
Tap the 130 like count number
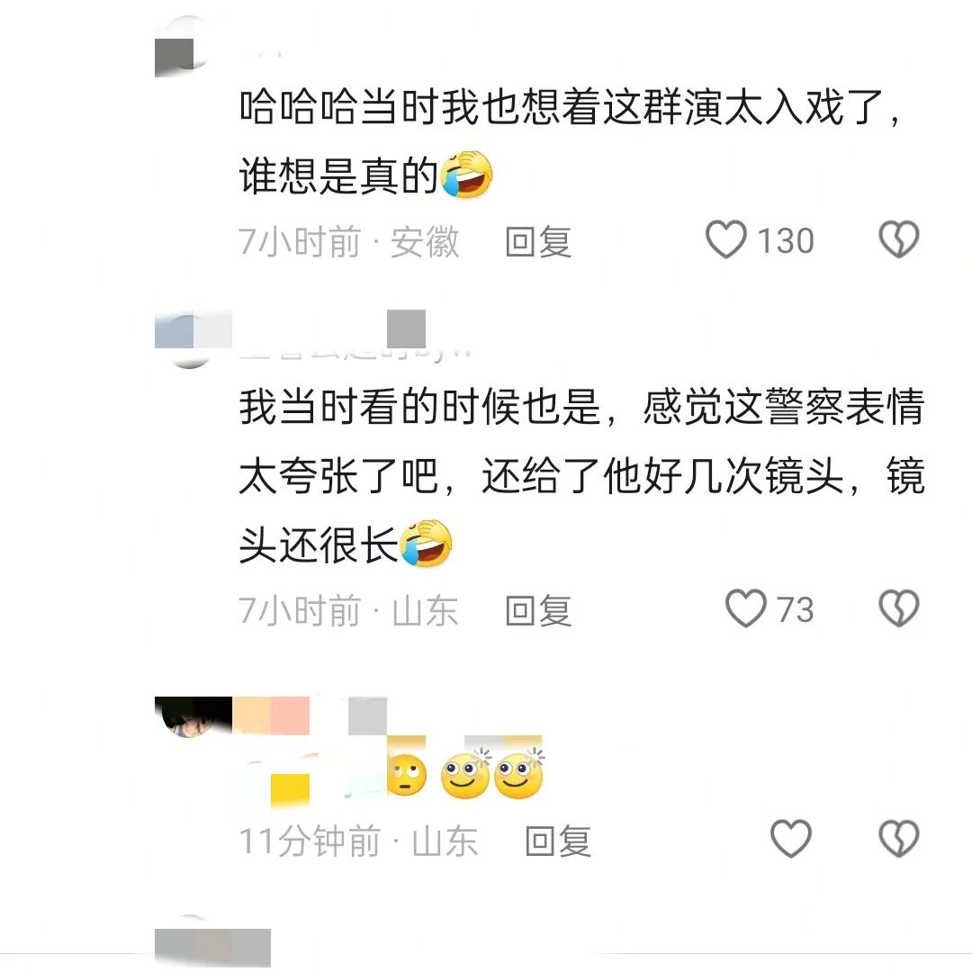pos(786,240)
